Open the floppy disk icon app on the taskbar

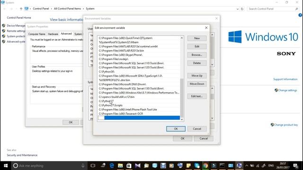click(x=163, y=166)
